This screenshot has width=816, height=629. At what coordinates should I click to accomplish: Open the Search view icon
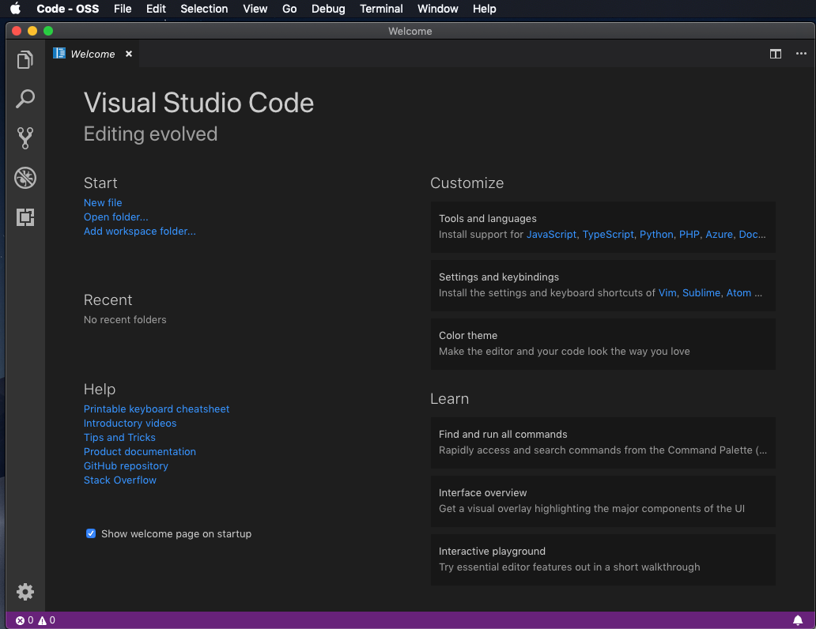click(x=25, y=99)
